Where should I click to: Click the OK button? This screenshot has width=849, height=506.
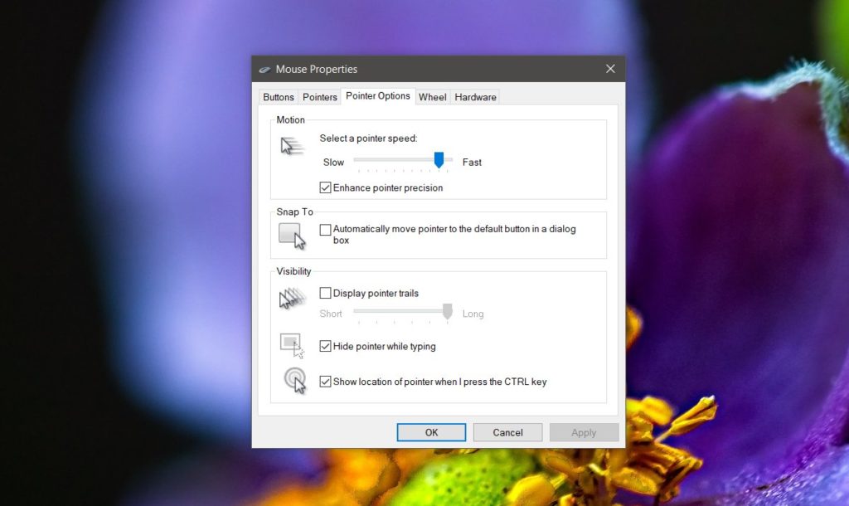click(430, 432)
